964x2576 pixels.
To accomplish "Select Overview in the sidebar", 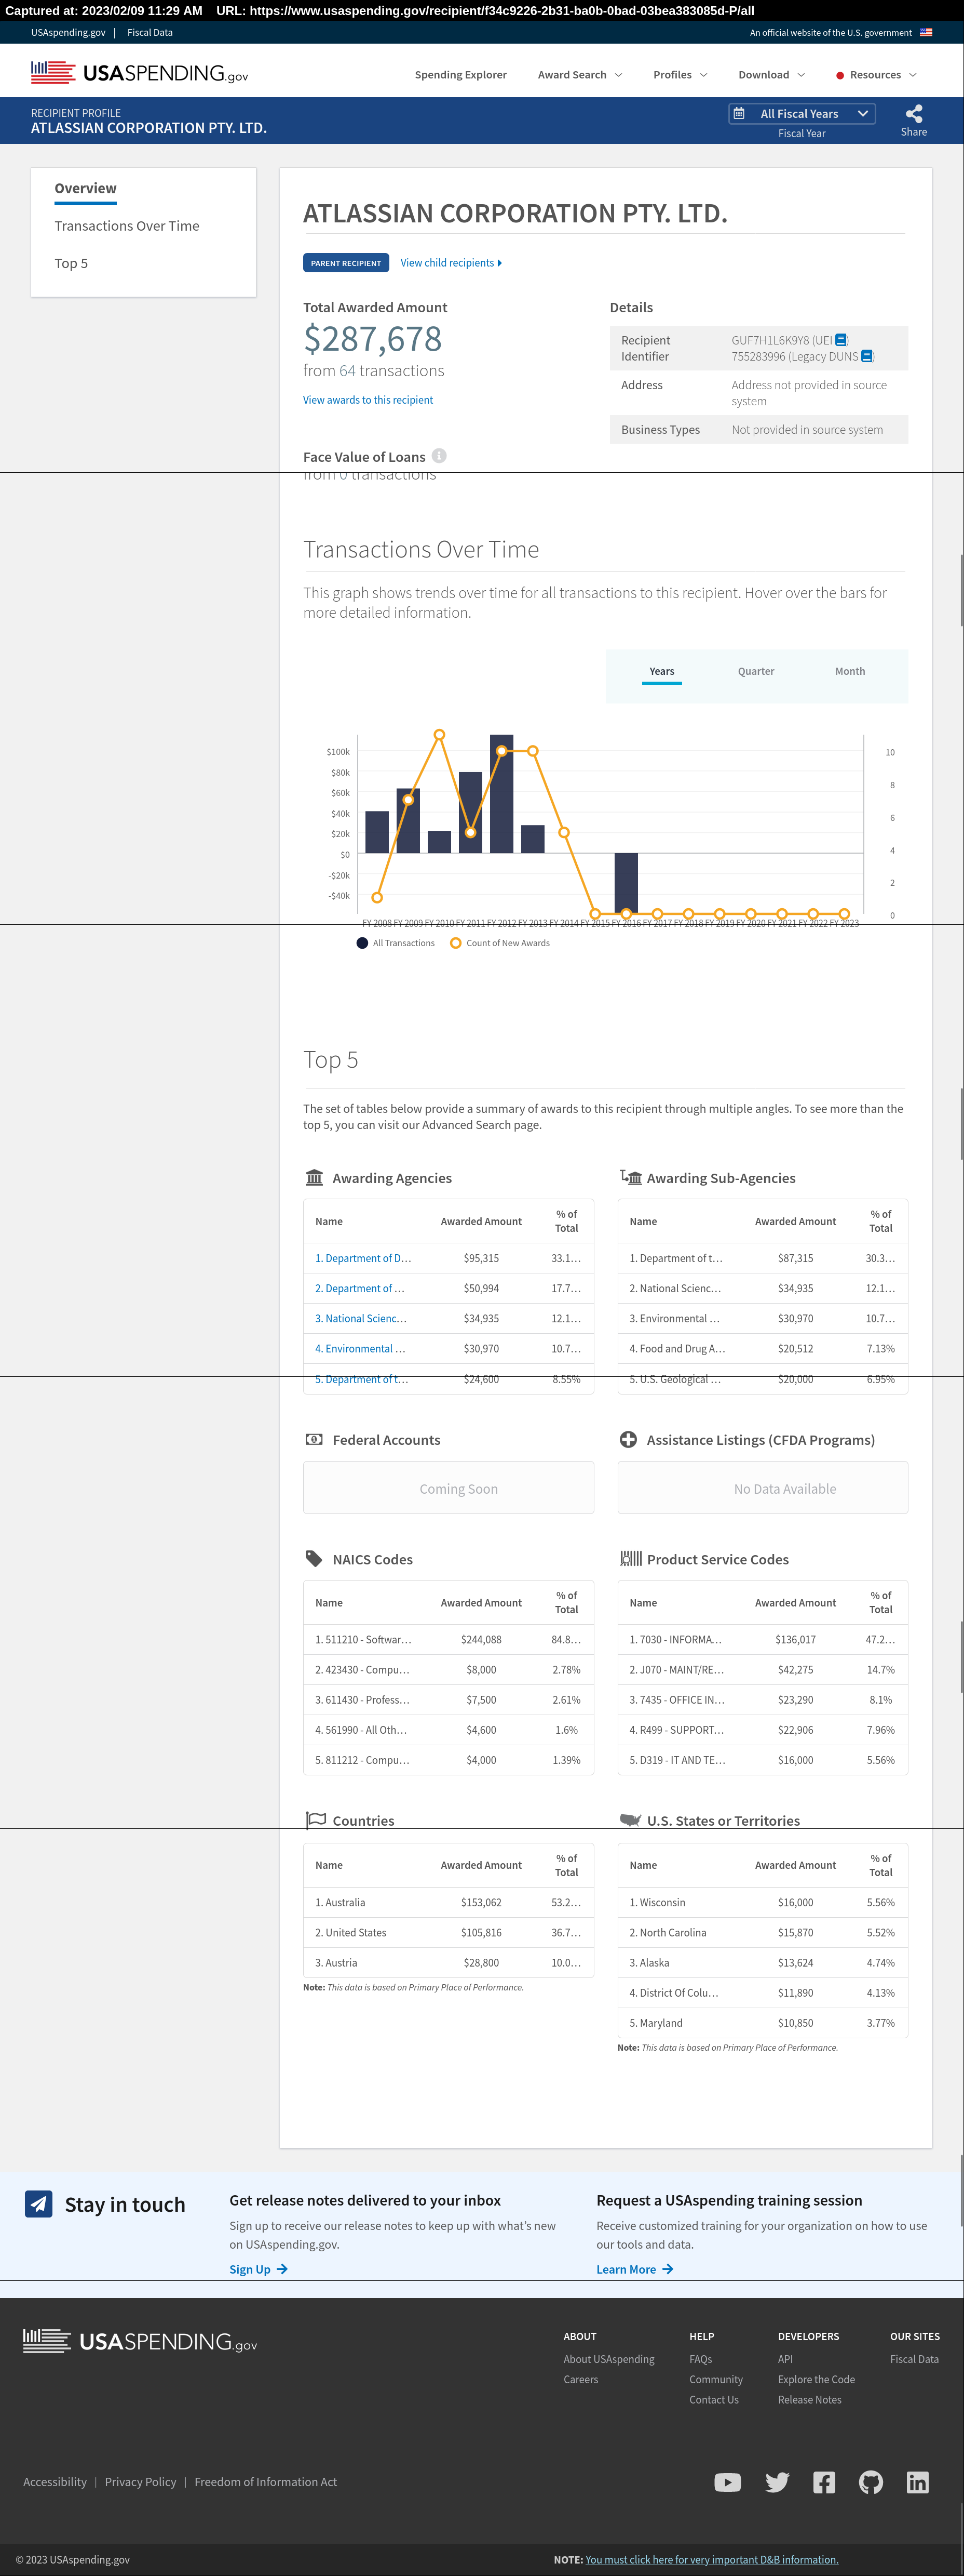I will click(x=85, y=188).
